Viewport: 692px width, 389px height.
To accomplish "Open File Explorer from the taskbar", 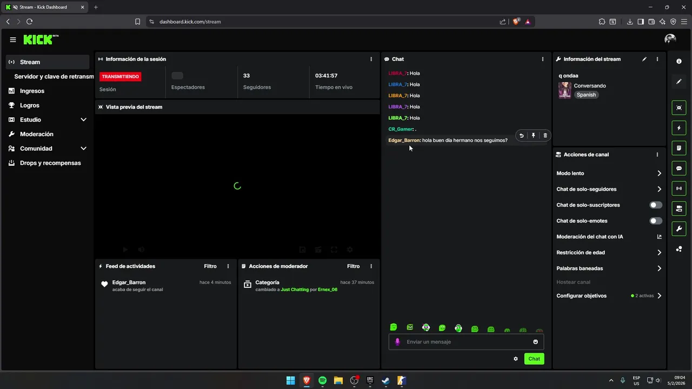I will (338, 380).
